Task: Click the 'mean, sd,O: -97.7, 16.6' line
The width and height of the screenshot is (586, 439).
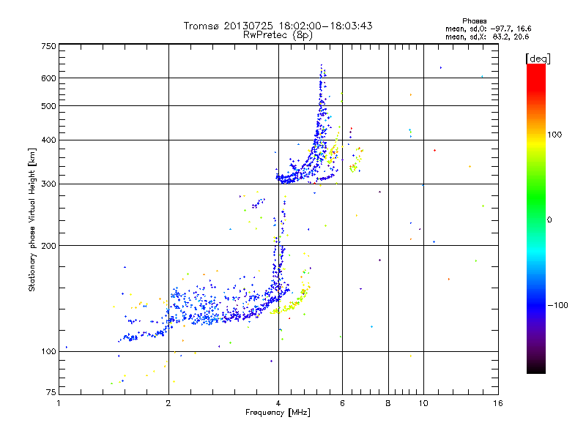Action: click(x=488, y=29)
